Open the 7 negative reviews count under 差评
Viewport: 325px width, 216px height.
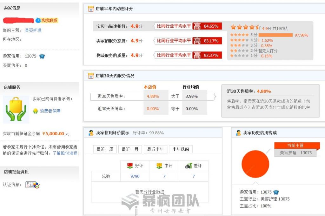(194, 176)
